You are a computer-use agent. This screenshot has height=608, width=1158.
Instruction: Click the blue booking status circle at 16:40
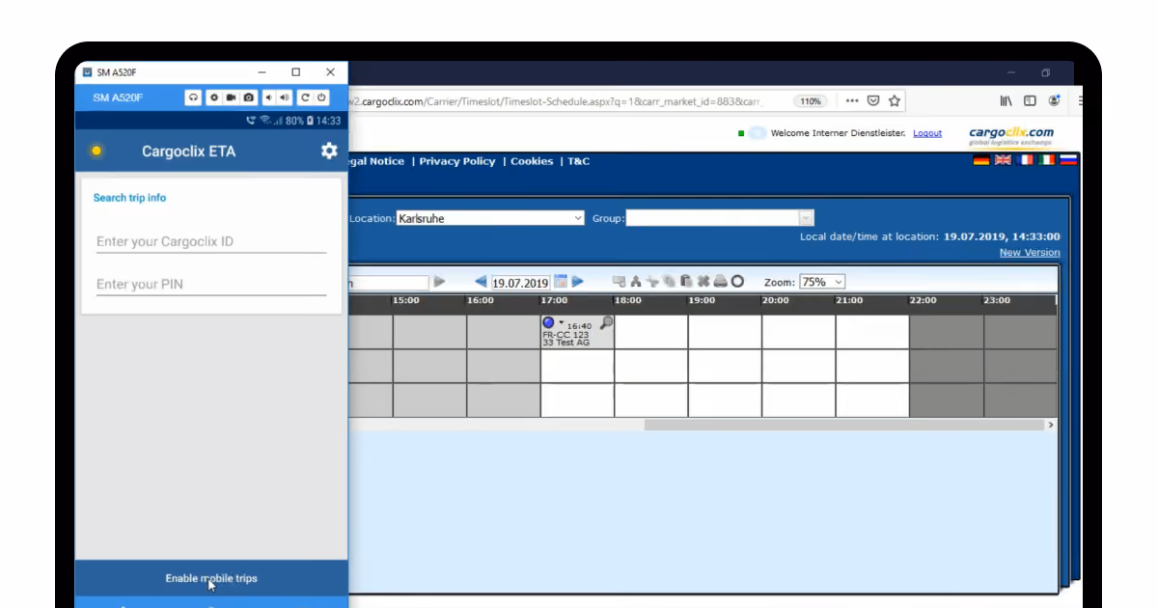[548, 322]
